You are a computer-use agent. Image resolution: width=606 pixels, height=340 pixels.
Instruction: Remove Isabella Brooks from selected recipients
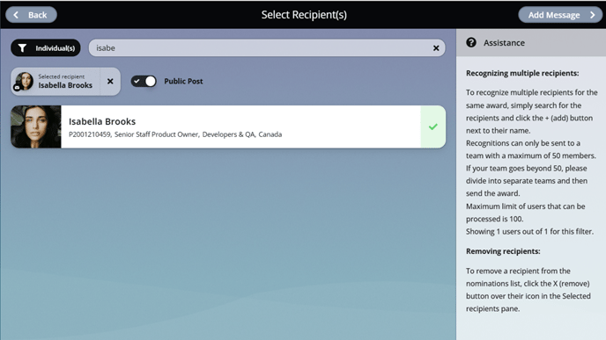click(110, 82)
